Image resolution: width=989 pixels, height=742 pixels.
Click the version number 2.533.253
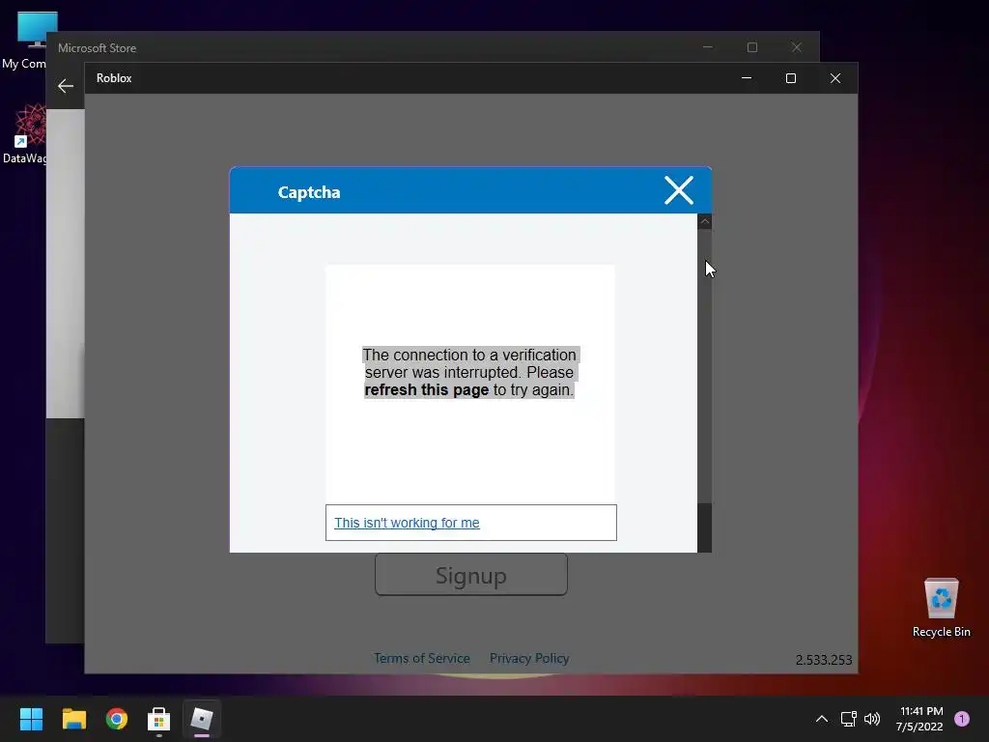(x=824, y=660)
